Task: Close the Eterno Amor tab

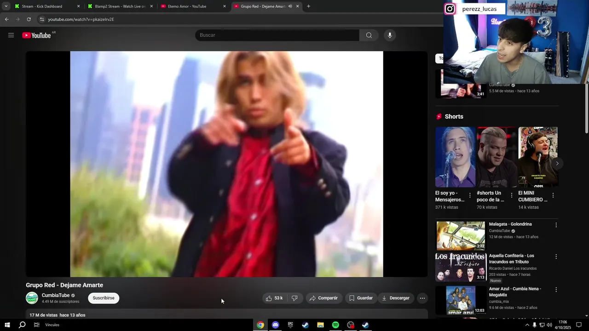Action: tap(225, 6)
